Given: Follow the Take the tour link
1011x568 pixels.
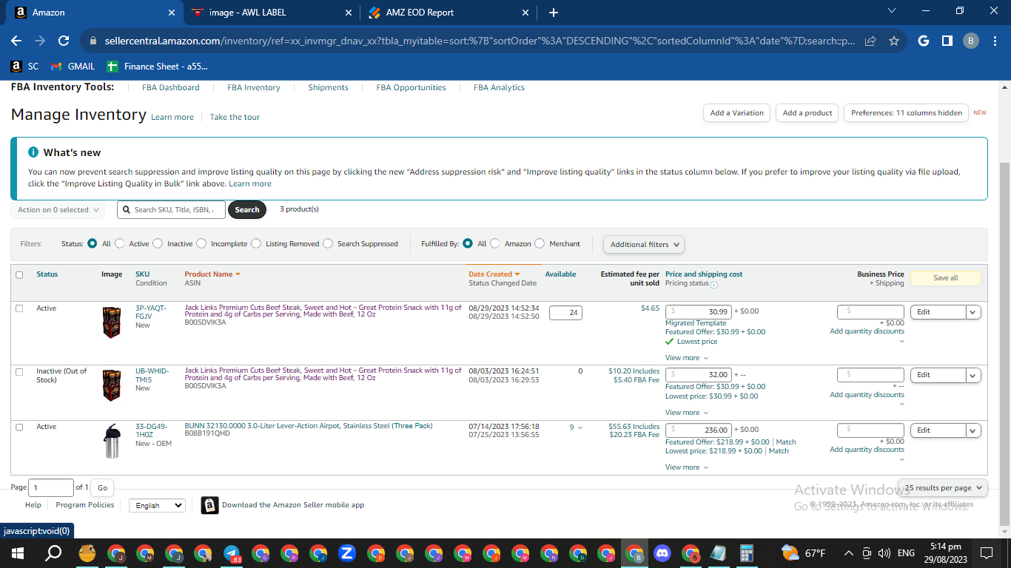Looking at the screenshot, I should 235,117.
